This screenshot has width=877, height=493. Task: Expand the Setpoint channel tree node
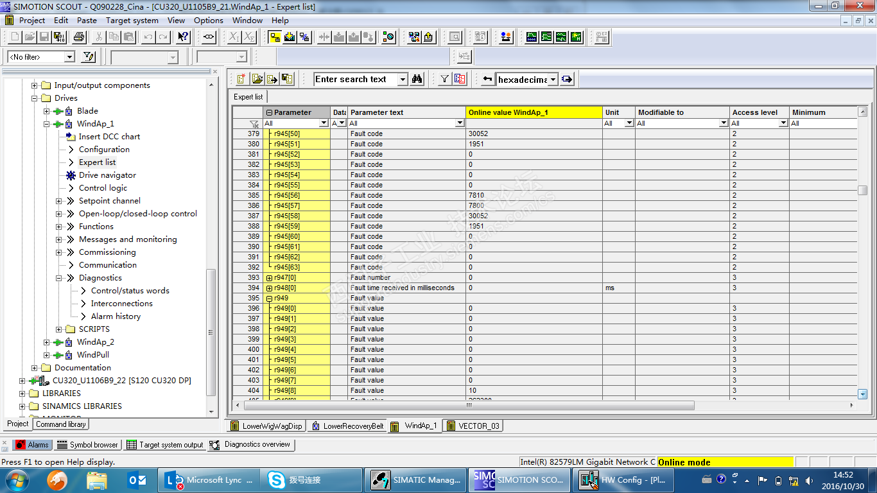[x=59, y=201]
